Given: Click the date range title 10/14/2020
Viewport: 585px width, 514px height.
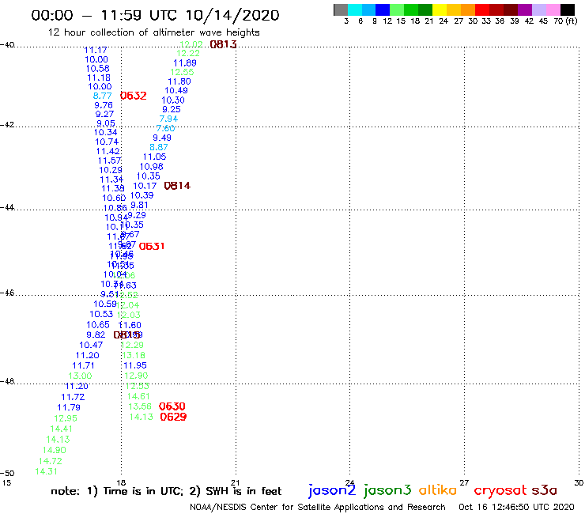Looking at the screenshot, I should pos(232,15).
